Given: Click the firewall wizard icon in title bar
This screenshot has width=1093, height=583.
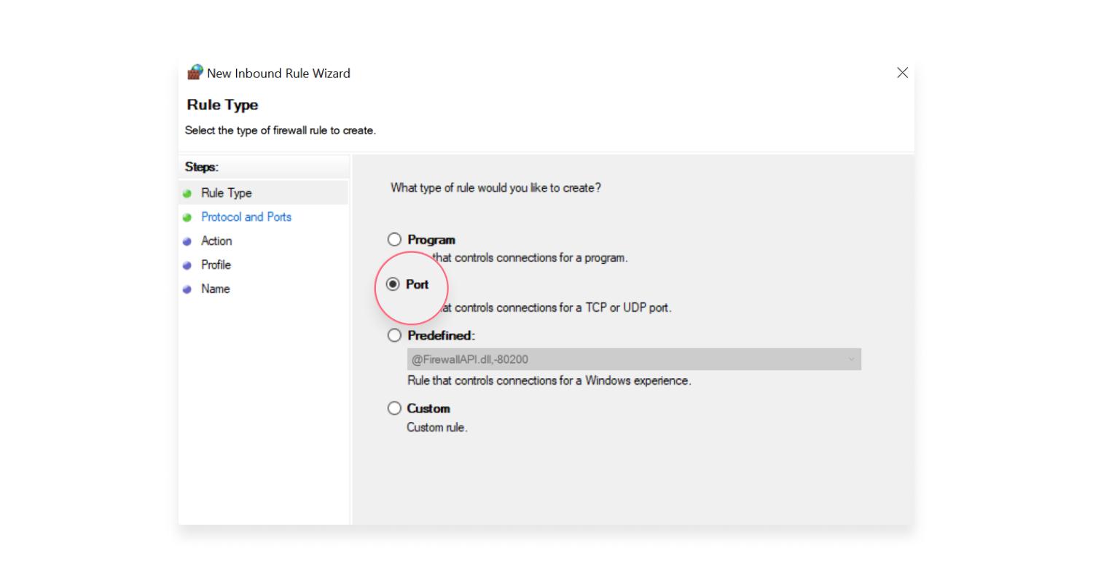Looking at the screenshot, I should (x=195, y=72).
